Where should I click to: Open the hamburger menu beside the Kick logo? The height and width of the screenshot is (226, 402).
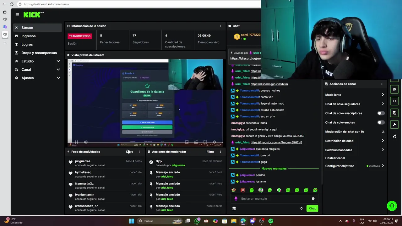[17, 15]
